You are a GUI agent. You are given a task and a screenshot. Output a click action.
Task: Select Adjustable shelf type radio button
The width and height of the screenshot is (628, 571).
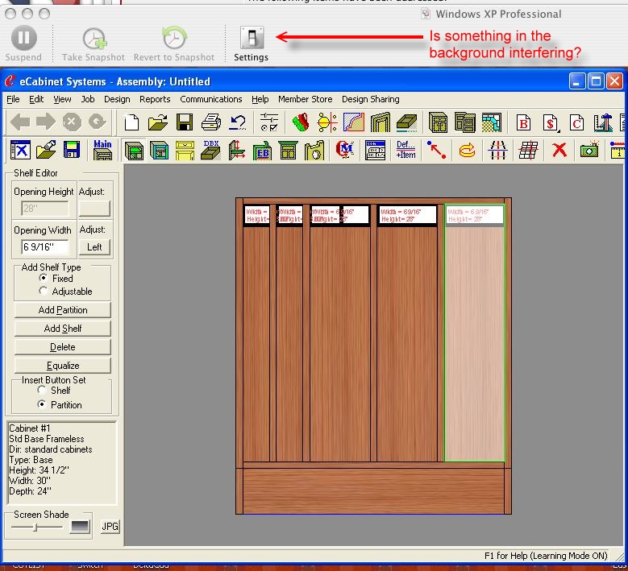(44, 291)
